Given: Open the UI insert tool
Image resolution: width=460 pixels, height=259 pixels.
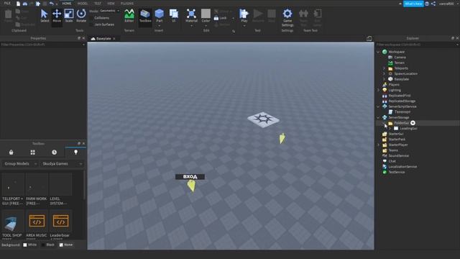Looking at the screenshot, I should coord(174,16).
